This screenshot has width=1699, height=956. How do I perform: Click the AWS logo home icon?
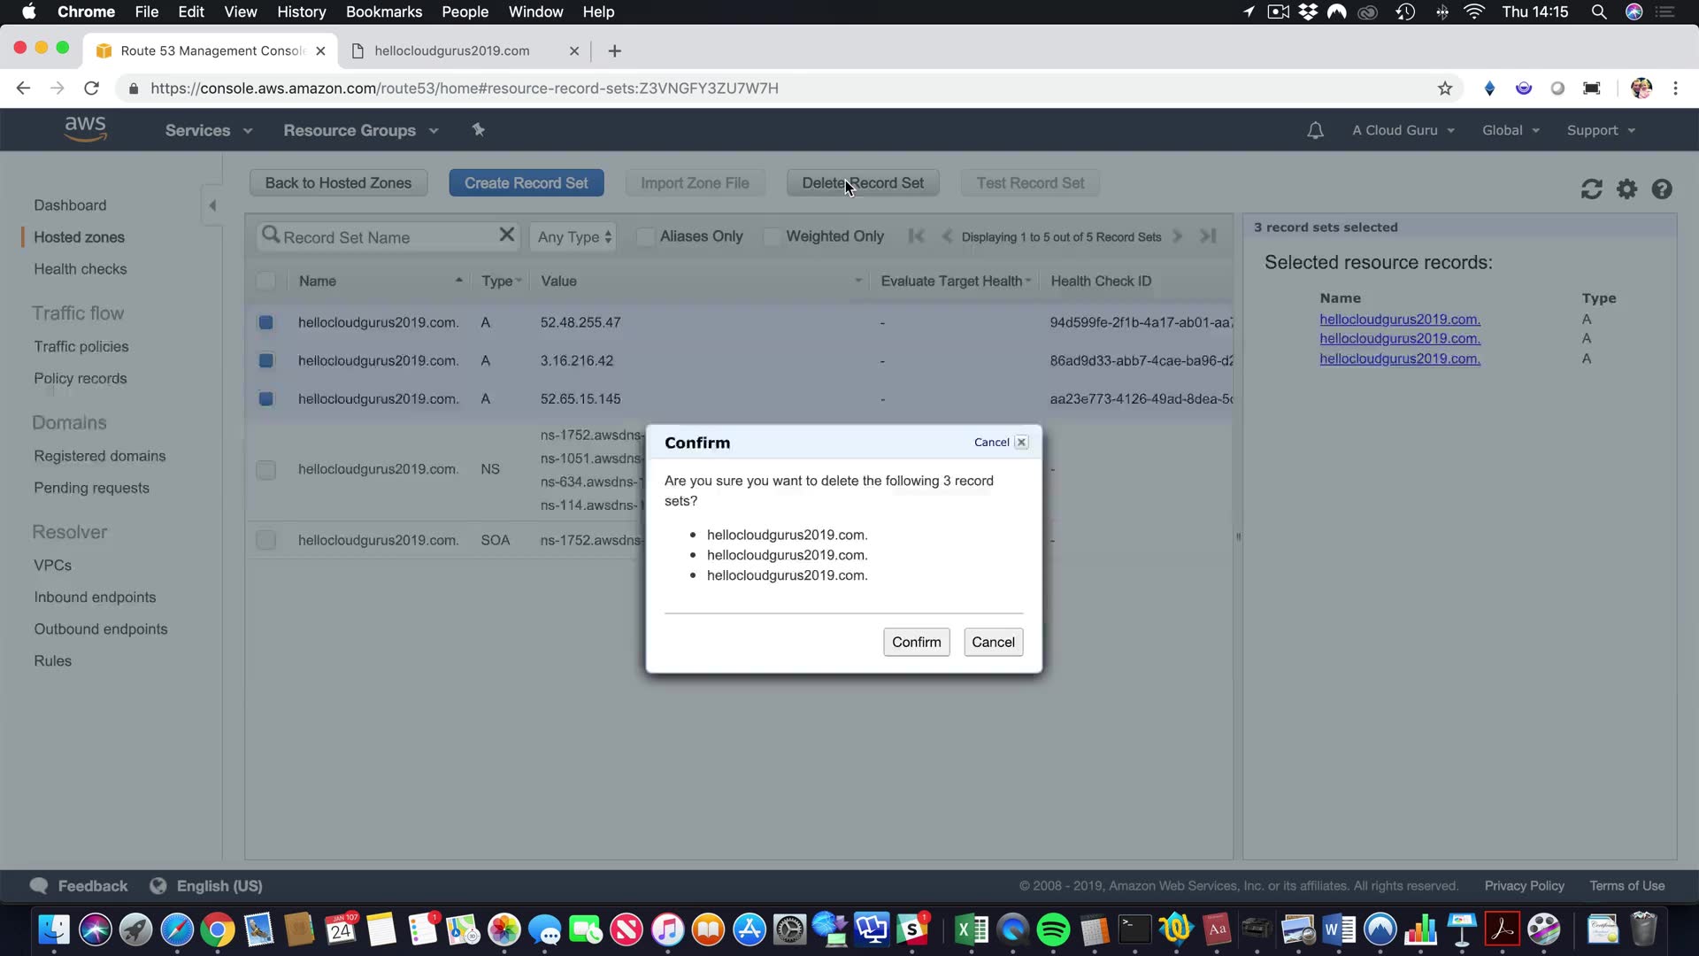(85, 129)
